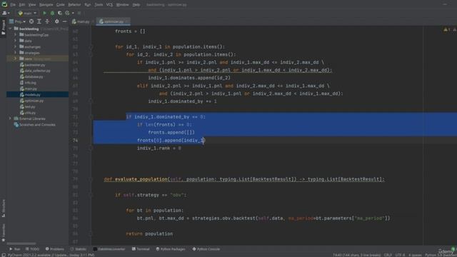Click PyCharm update available notification
The image size is (457, 257).
(x=51, y=255)
